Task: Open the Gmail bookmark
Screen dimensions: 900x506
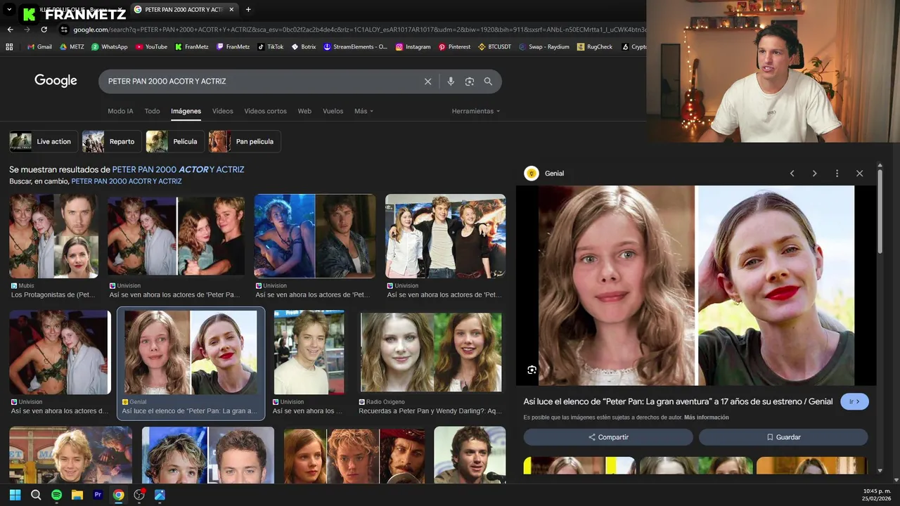Action: (39, 47)
